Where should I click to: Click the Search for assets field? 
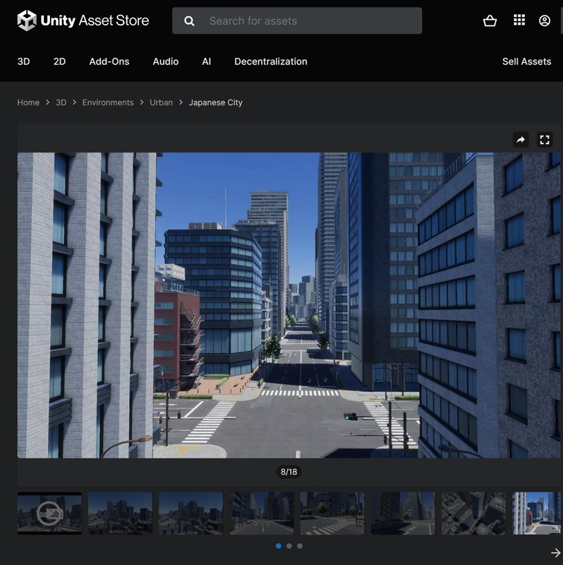coord(310,21)
